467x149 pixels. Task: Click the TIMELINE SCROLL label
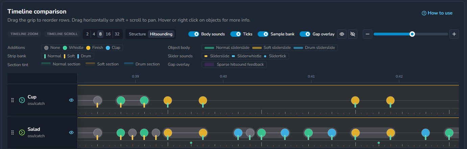(63, 34)
